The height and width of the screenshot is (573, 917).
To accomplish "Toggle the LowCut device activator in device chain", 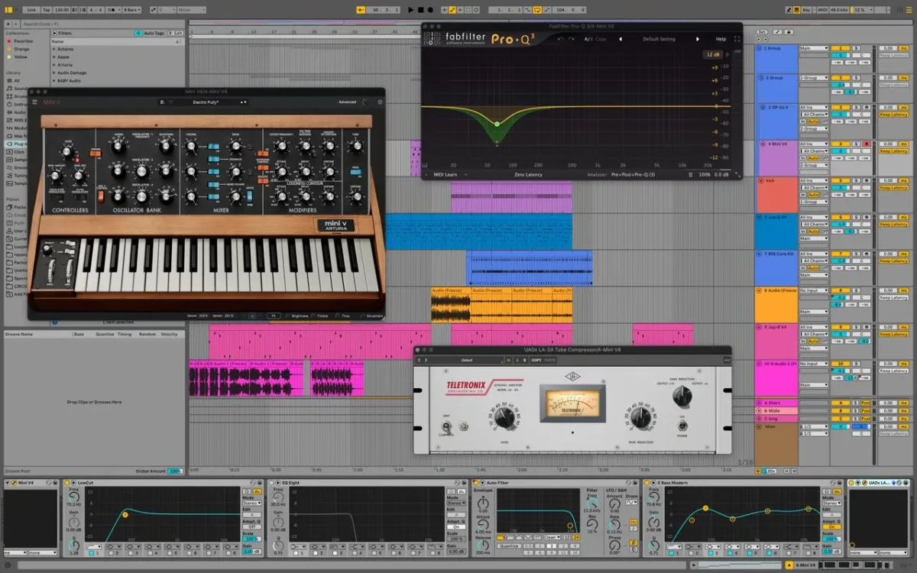I will tap(66, 483).
